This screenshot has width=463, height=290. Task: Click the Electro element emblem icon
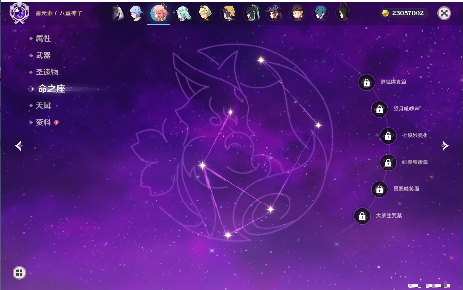pos(19,12)
